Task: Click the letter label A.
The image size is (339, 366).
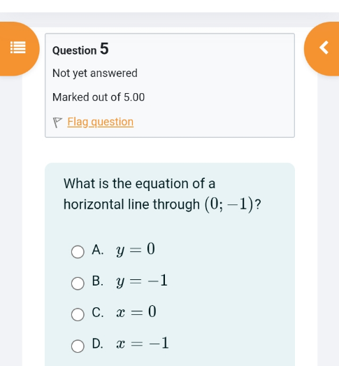Action: click(x=97, y=250)
